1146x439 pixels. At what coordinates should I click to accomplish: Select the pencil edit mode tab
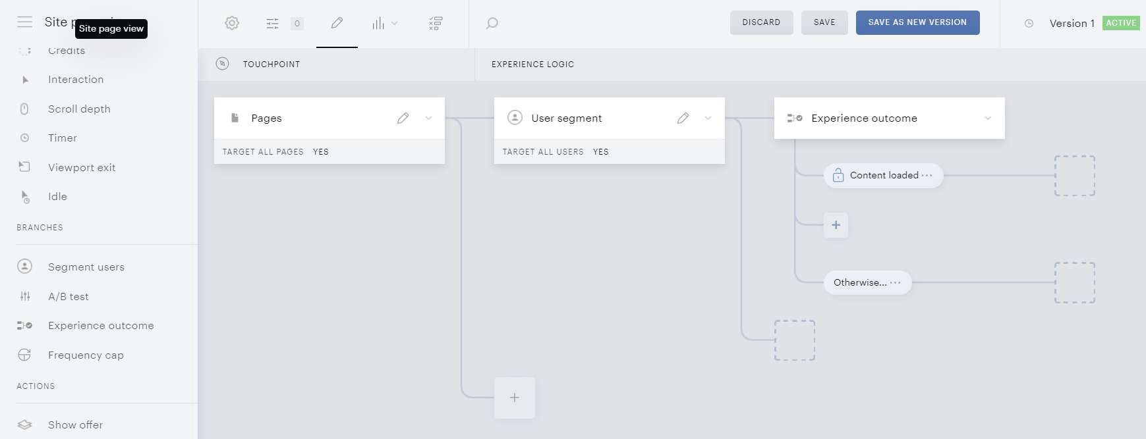(337, 23)
